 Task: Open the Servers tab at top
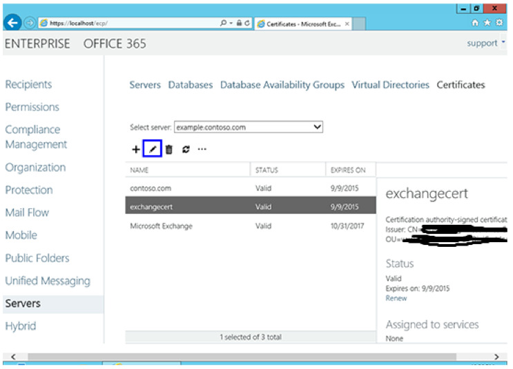point(145,85)
